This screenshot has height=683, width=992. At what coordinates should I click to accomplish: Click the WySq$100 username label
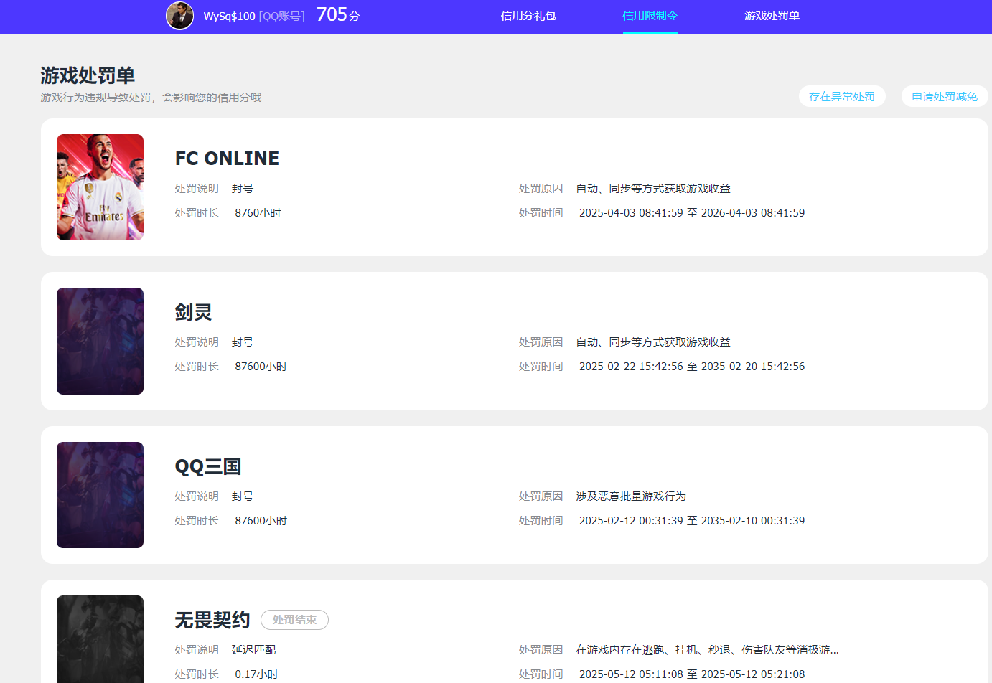[228, 16]
